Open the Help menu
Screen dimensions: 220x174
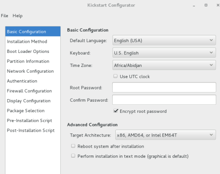[x=18, y=16]
